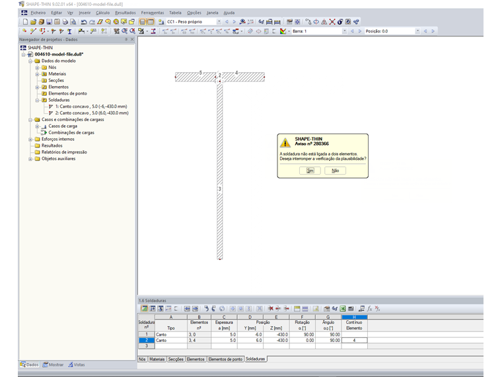The image size is (502, 377).
Task: Toggle the table display icon
Action: 151,22
